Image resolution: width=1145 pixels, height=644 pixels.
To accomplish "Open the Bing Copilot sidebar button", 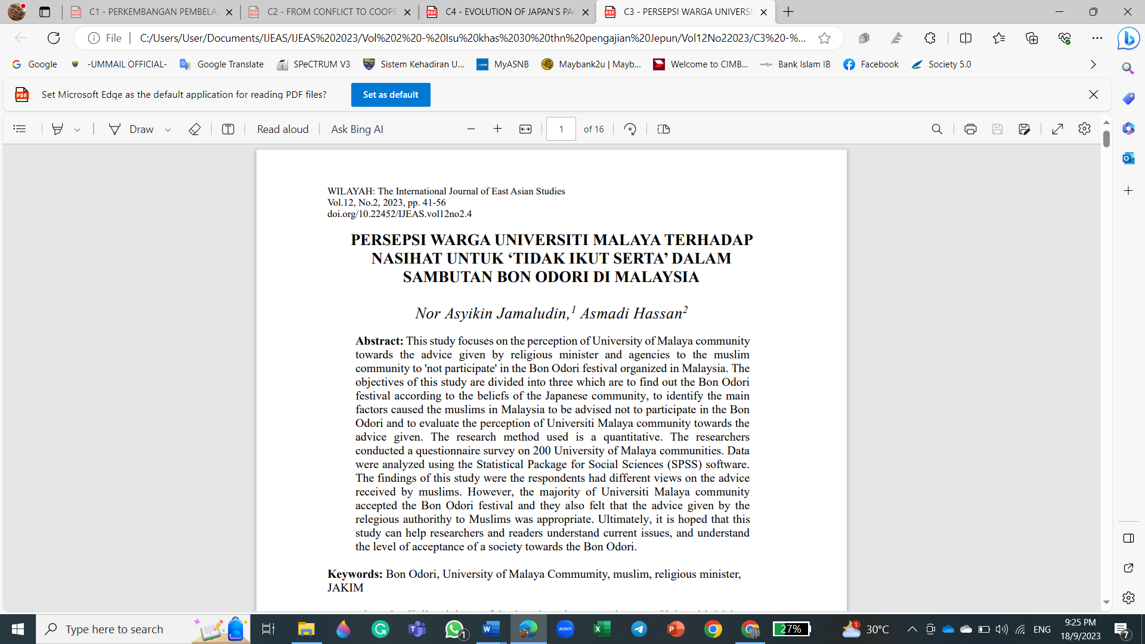I will coord(1128,39).
